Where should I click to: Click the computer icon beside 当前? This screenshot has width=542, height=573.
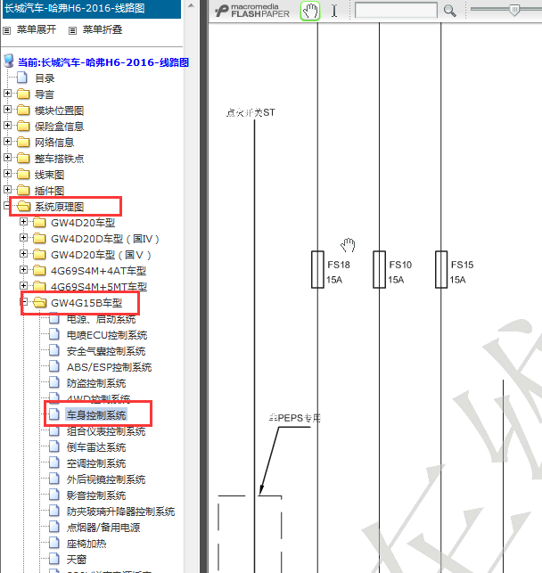(x=9, y=61)
